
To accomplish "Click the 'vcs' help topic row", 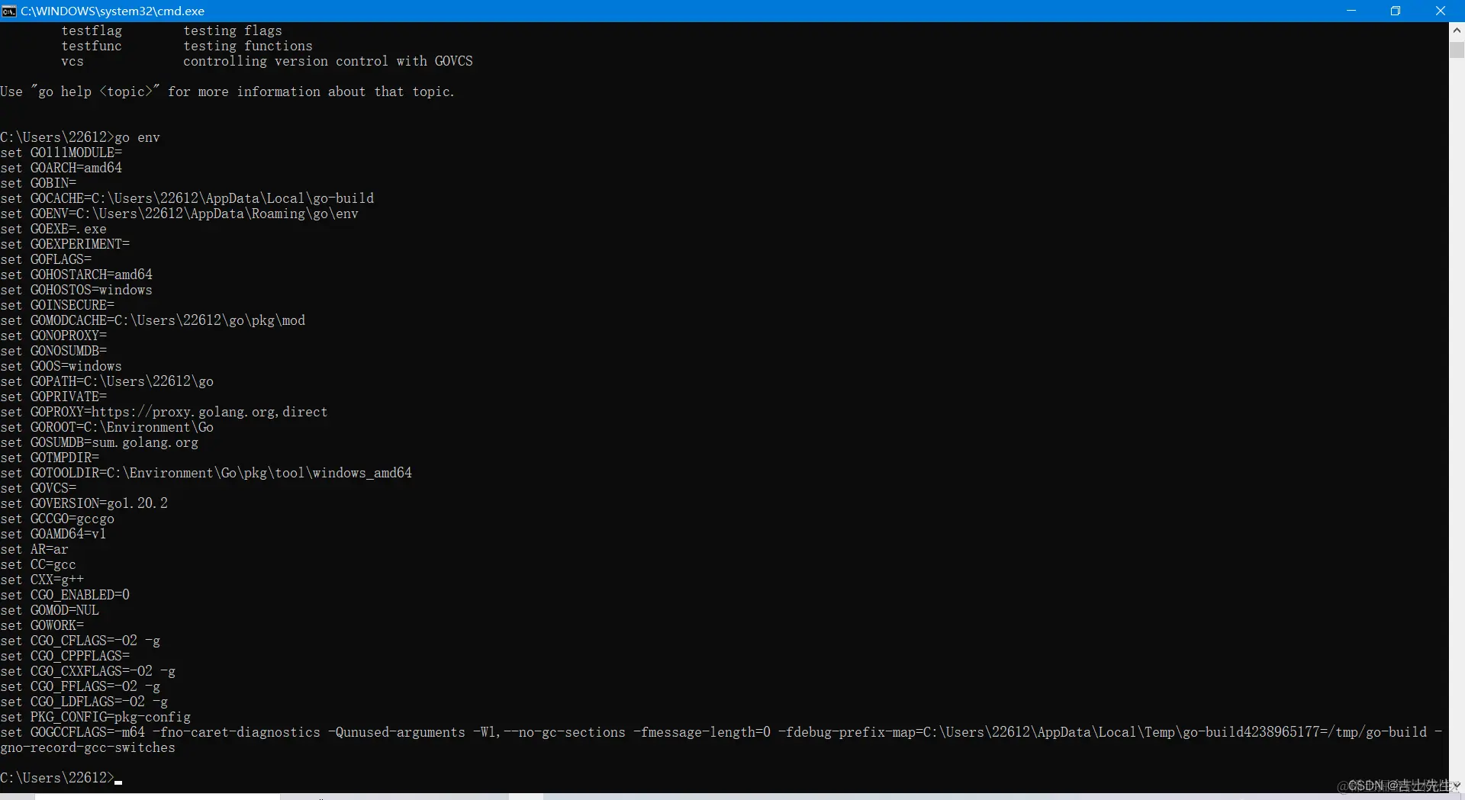I will [267, 61].
